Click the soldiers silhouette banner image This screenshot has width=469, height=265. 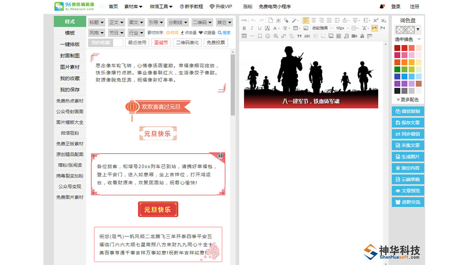click(311, 77)
